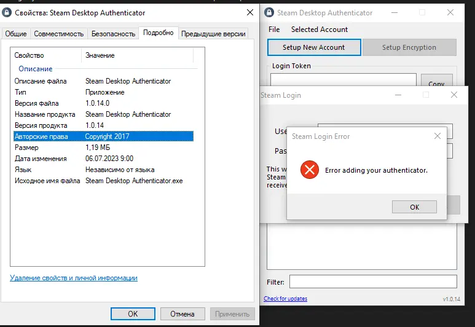Click the 1.0.14.0 file version value
The width and height of the screenshot is (475, 327).
97,103
